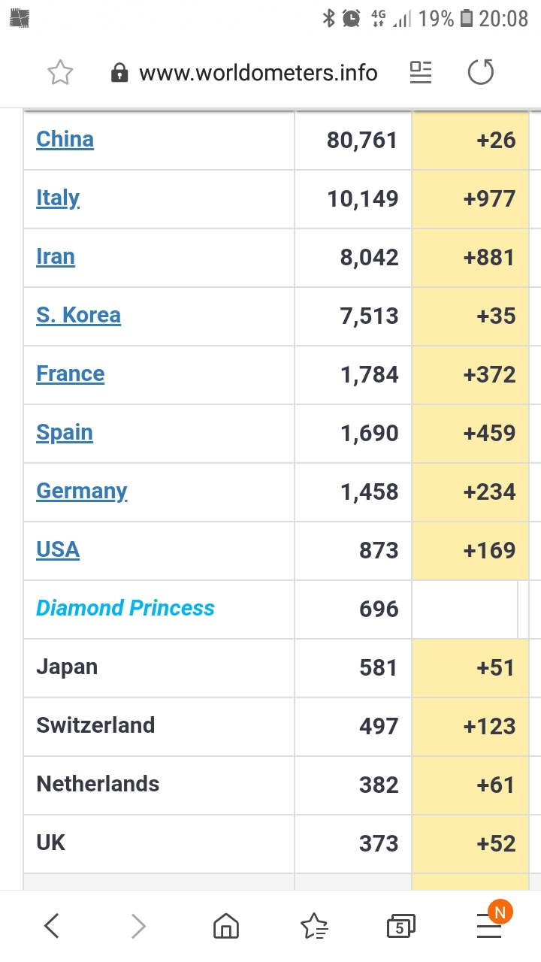The width and height of the screenshot is (541, 962).
Task: Open the S. Korea country link
Action: [x=78, y=316]
